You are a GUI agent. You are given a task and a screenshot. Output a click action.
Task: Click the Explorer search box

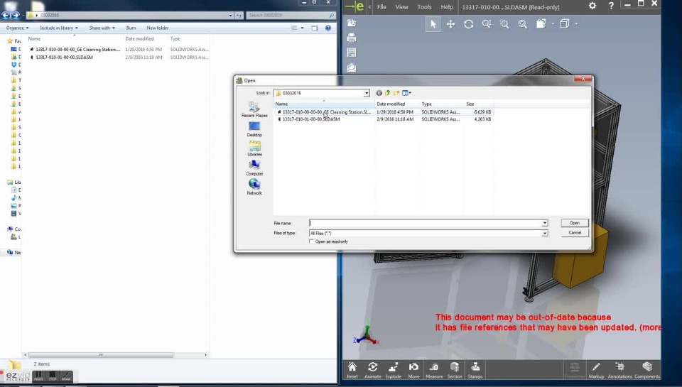291,15
